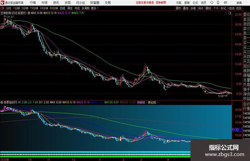The height and width of the screenshot is (161, 250).
Task: Toggle the panel layout icon left of 分时
Action: click(2, 8)
